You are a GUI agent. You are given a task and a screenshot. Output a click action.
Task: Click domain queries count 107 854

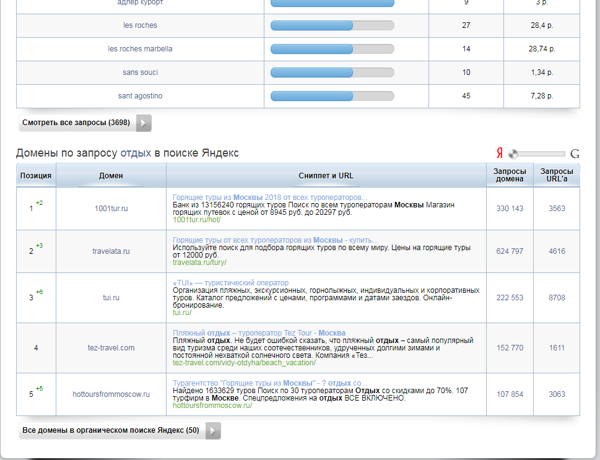pyautogui.click(x=510, y=394)
